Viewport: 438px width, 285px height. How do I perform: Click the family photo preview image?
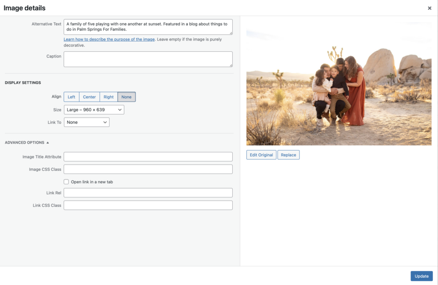[339, 83]
